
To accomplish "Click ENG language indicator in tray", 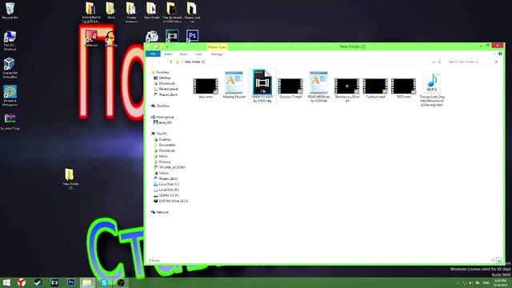I will click(486, 282).
